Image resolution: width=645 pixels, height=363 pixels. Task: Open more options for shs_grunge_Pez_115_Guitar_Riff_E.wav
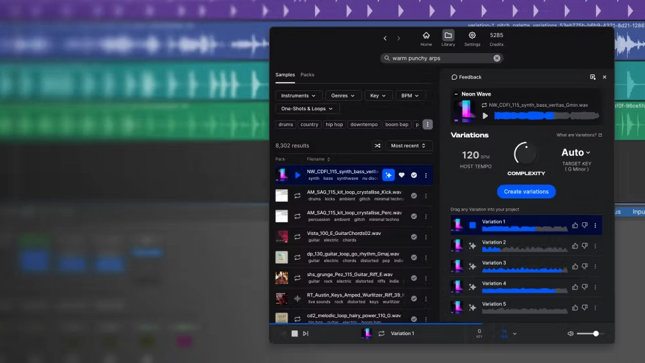coord(426,278)
